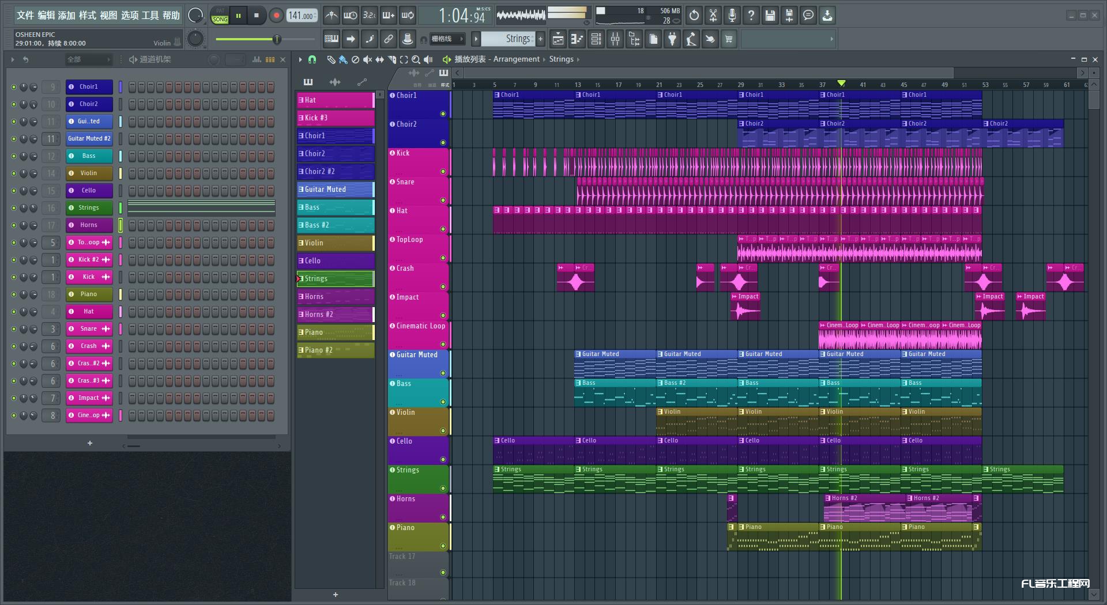Stop playback with the stop button
This screenshot has height=605, width=1107.
coord(257,16)
